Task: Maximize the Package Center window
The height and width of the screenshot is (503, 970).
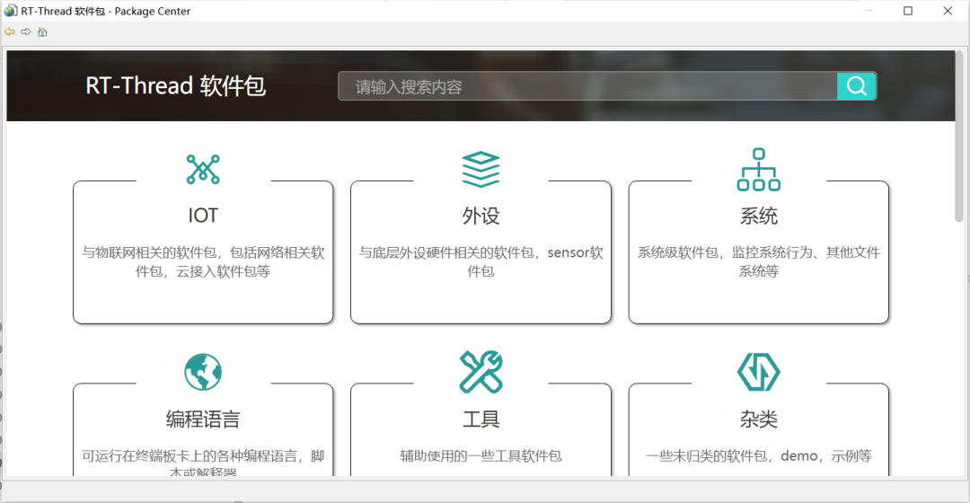Action: coord(908,11)
